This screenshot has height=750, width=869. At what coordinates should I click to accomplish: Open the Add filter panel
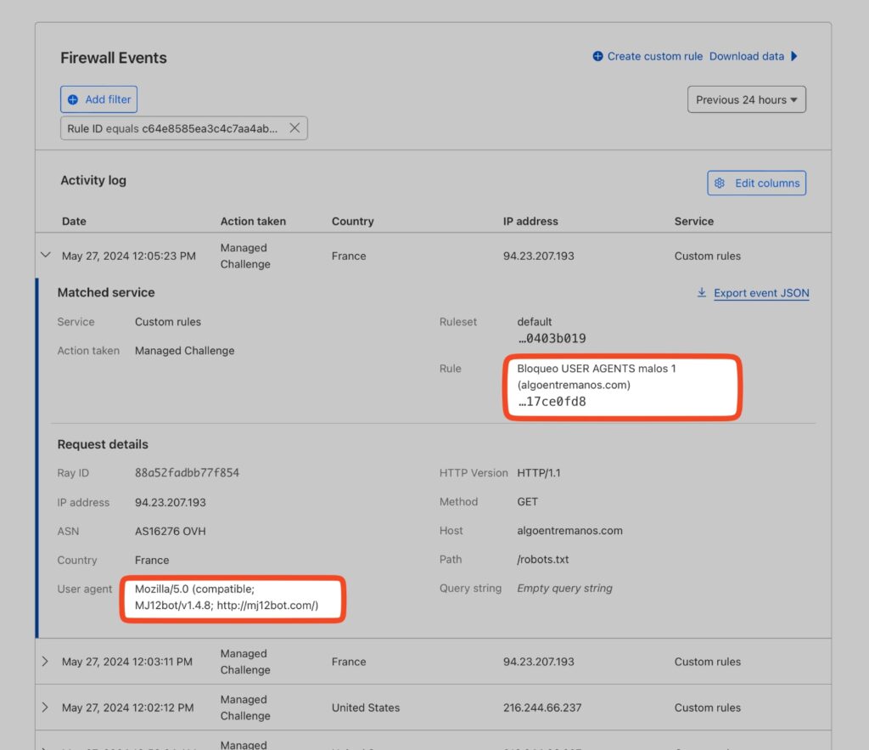coord(98,99)
